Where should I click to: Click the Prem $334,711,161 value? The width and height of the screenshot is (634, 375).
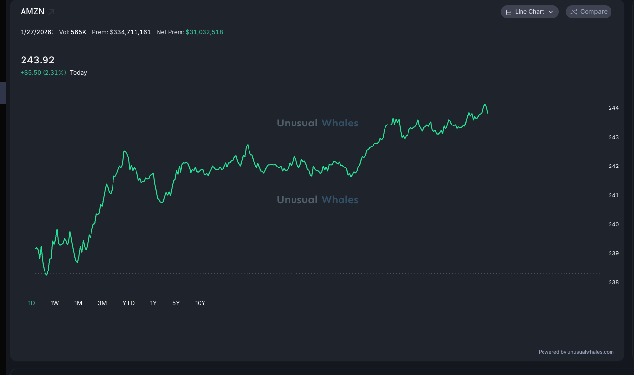(130, 32)
